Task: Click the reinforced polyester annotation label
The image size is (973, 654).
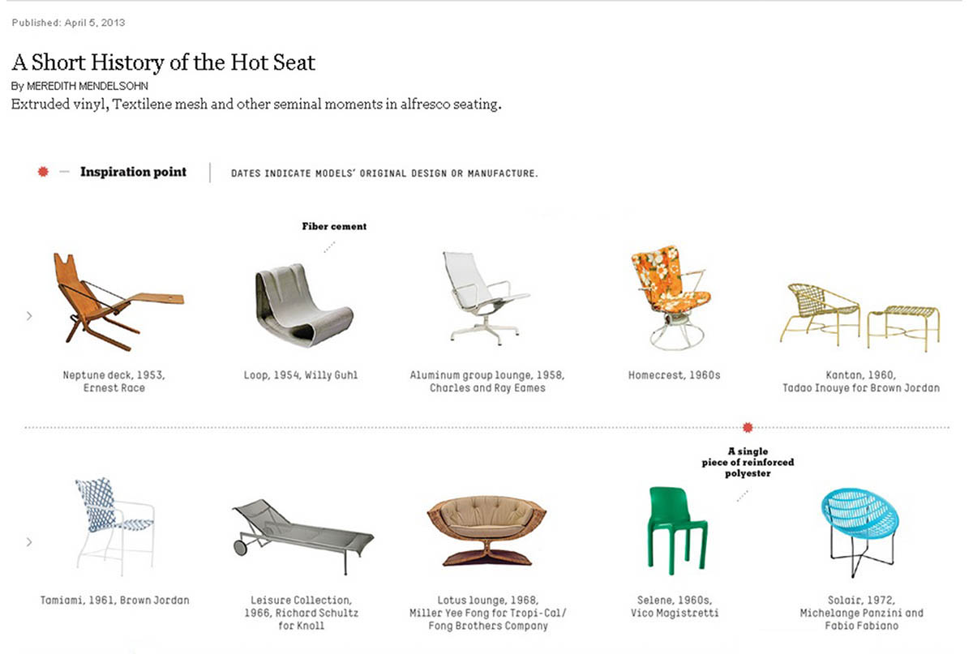Action: tap(748, 462)
